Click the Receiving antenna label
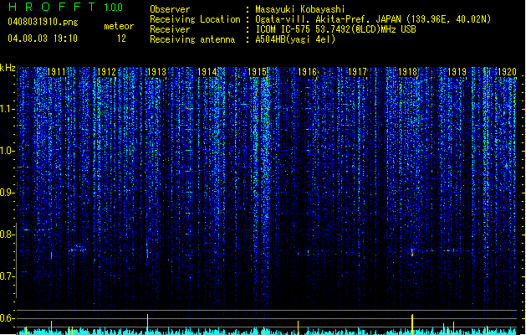Image resolution: width=526 pixels, height=335 pixels. coord(192,39)
